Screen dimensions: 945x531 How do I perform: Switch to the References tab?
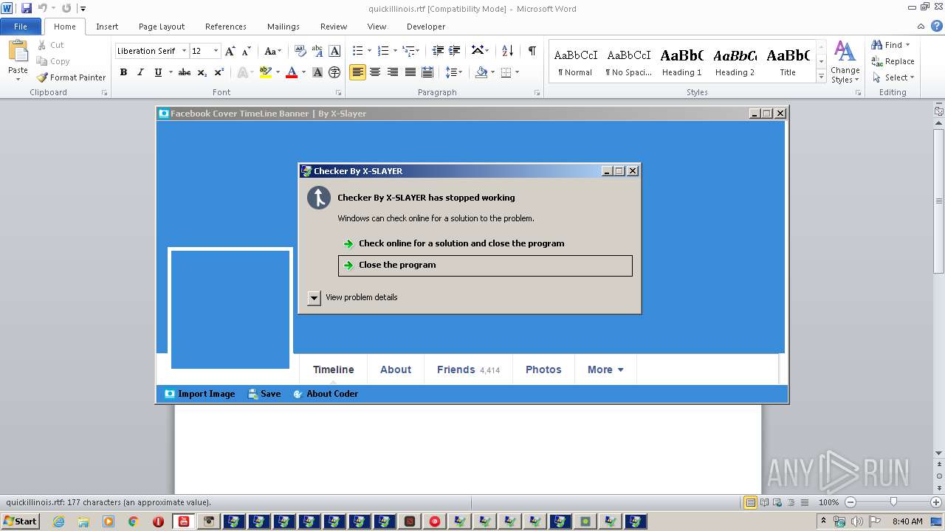226,27
